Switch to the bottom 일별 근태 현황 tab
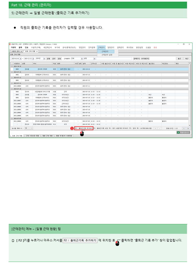The width and height of the screenshot is (196, 263). [x=17, y=136]
